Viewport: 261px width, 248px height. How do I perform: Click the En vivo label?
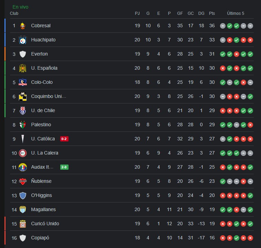click(x=20, y=7)
